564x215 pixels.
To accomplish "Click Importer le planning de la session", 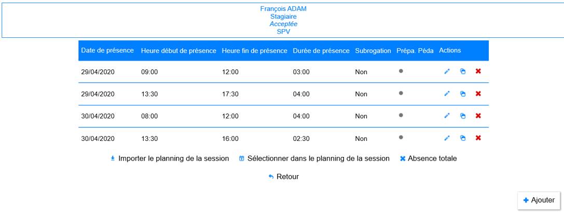I will pyautogui.click(x=170, y=159).
